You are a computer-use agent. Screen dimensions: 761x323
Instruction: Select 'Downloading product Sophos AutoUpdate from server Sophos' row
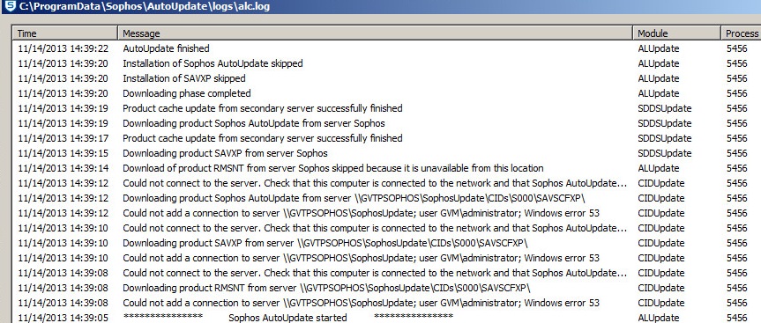pyautogui.click(x=387, y=123)
